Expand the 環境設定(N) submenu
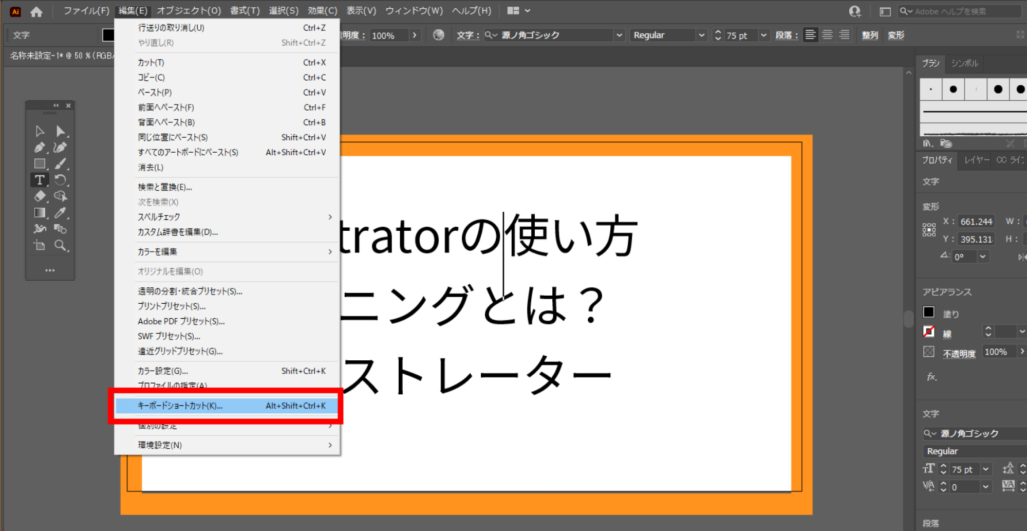The image size is (1027, 531). (x=330, y=445)
